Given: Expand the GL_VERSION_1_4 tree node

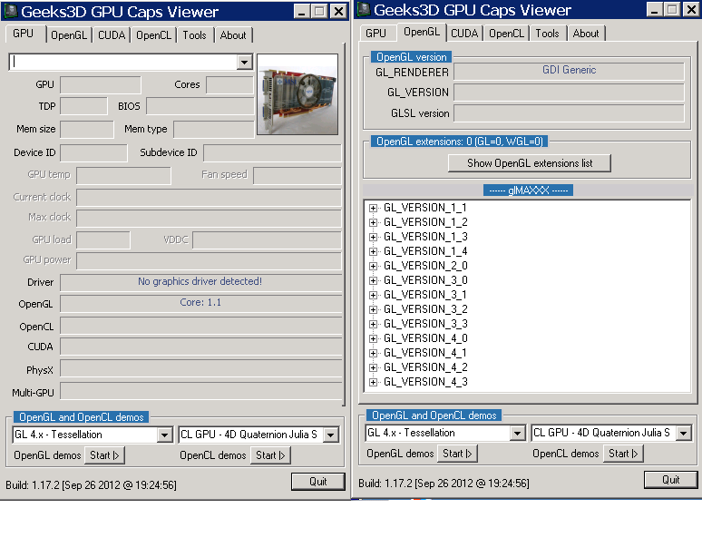Looking at the screenshot, I should click(373, 251).
